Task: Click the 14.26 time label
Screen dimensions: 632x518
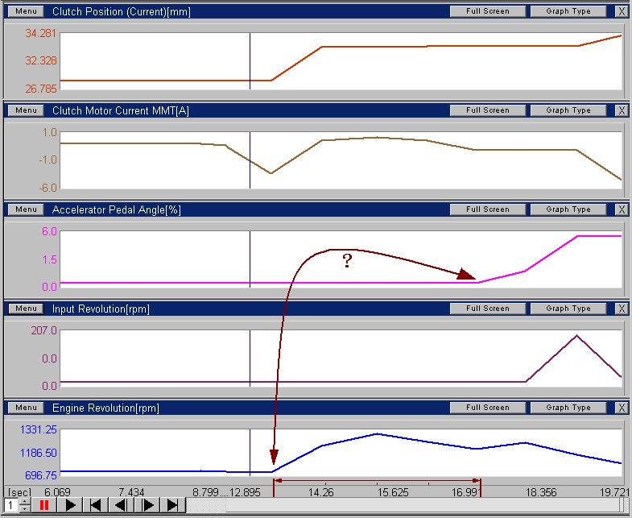Action: coord(321,492)
